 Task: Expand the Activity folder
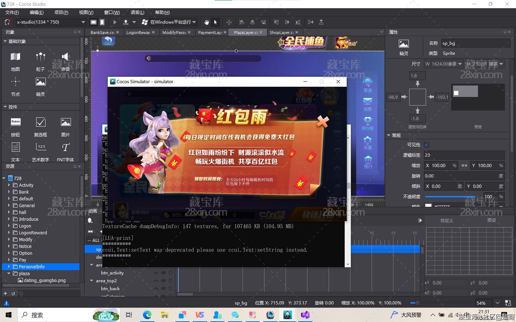coord(9,185)
